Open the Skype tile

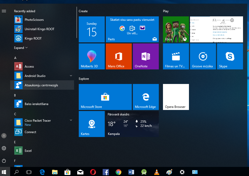pos(230,56)
